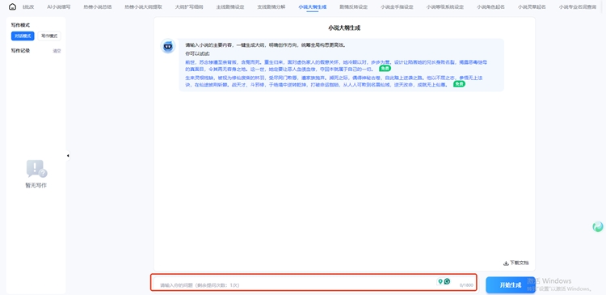This screenshot has height=295, width=606.
Task: Open the floating green assistant icon at right edge
Action: (598, 226)
